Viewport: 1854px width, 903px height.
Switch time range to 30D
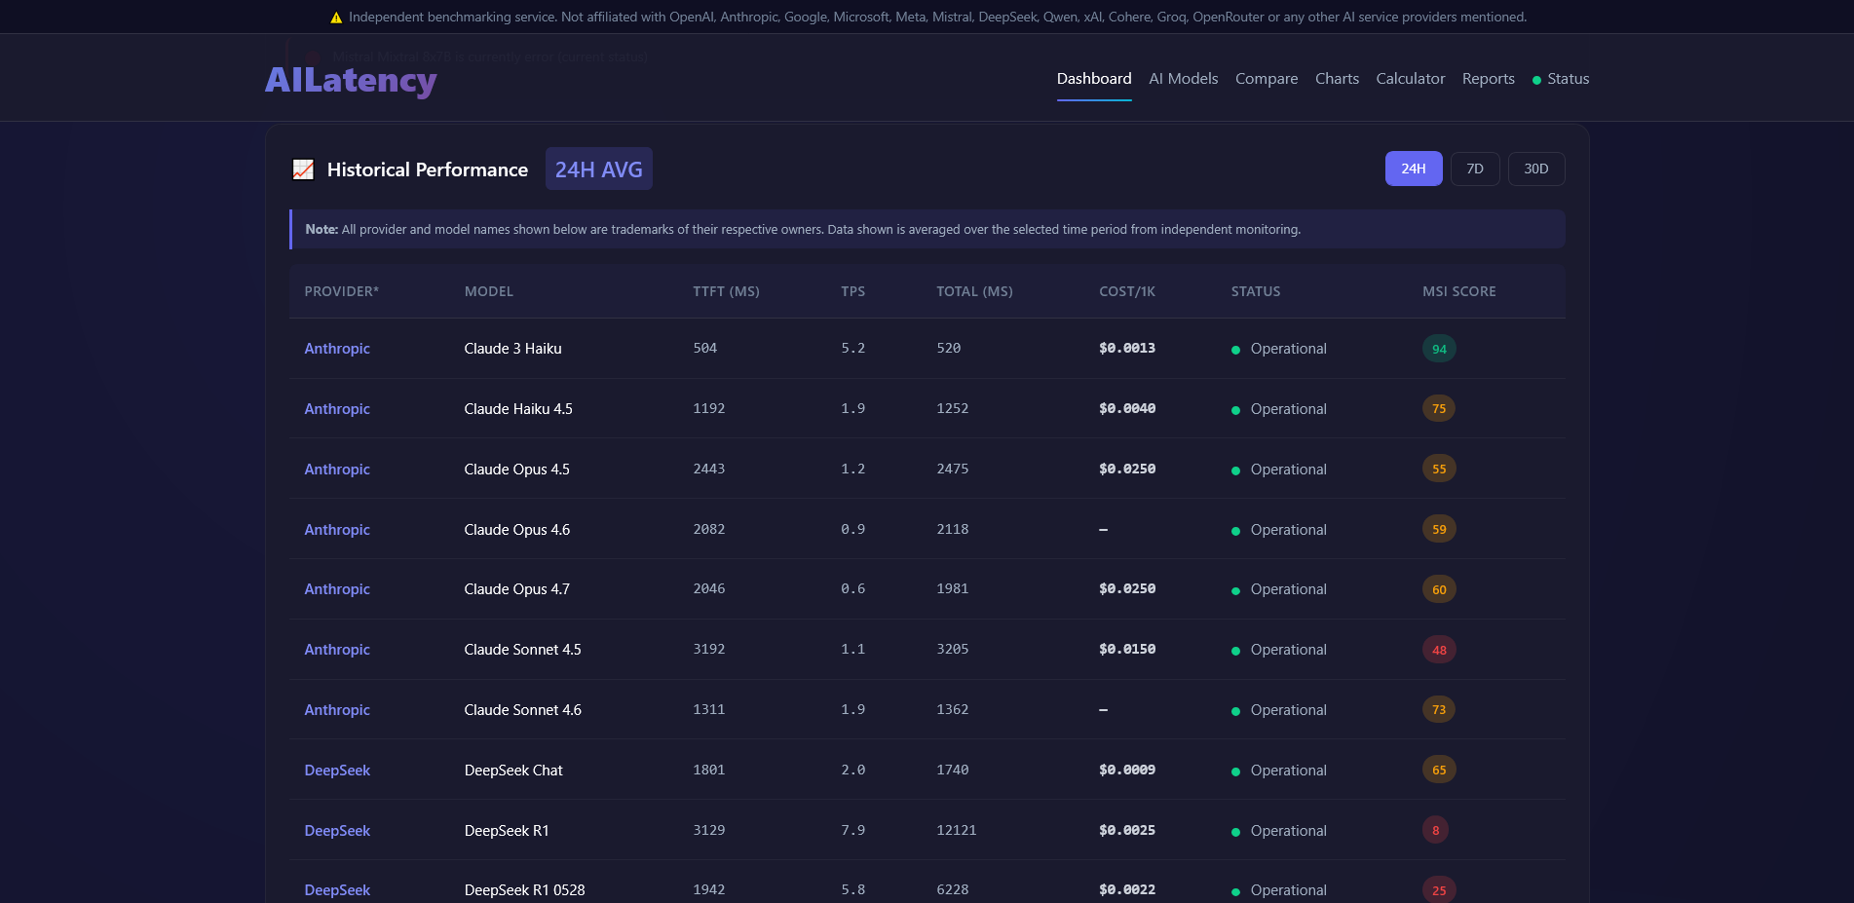click(x=1536, y=169)
